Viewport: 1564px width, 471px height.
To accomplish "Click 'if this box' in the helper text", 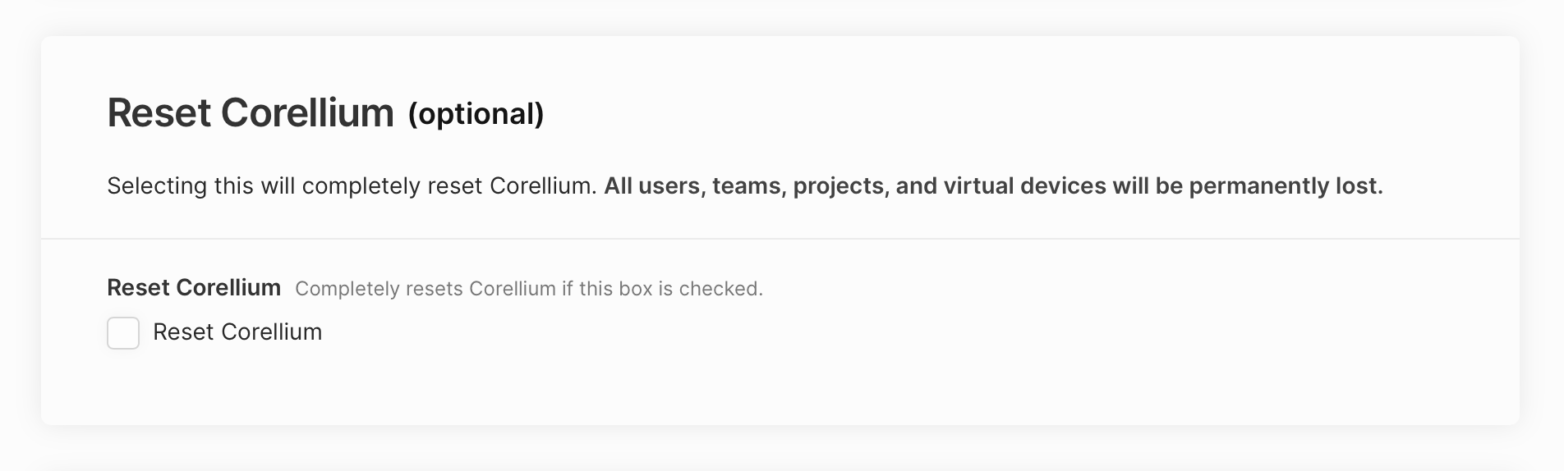I will pyautogui.click(x=606, y=289).
